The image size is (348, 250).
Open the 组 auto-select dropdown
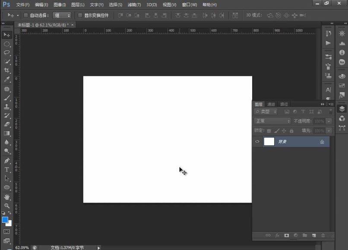click(x=62, y=15)
